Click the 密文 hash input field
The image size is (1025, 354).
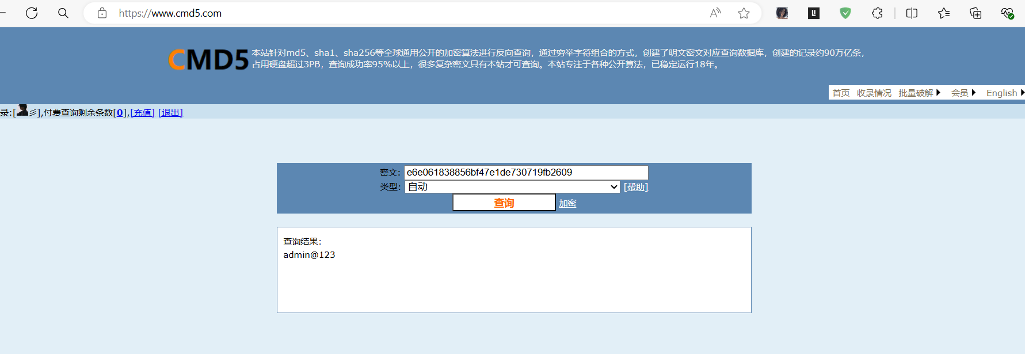(526, 173)
